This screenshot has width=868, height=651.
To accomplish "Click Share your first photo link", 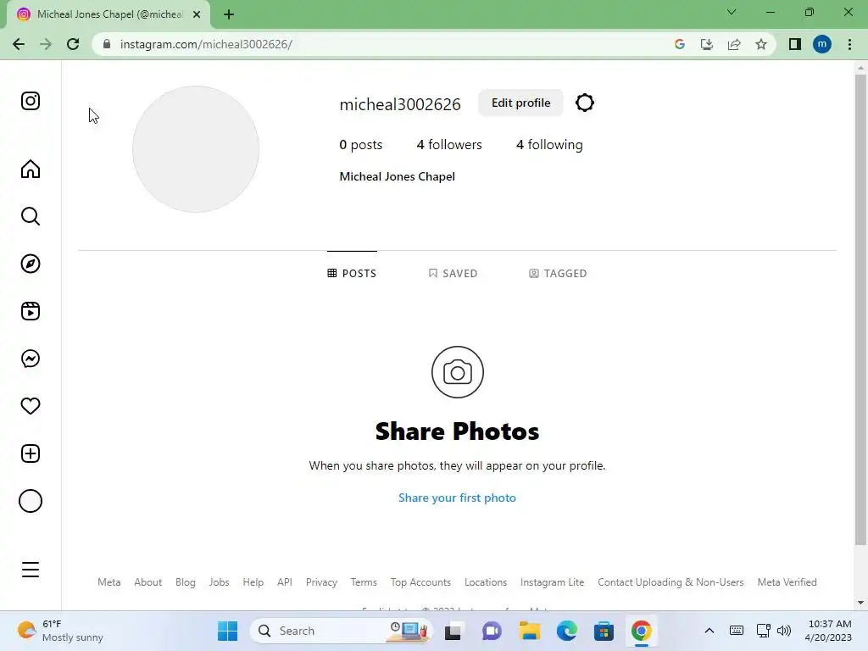I will [x=457, y=498].
